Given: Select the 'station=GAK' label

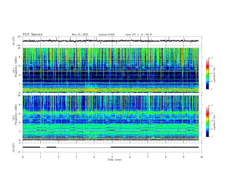Looking at the screenshot, I should (107, 35).
